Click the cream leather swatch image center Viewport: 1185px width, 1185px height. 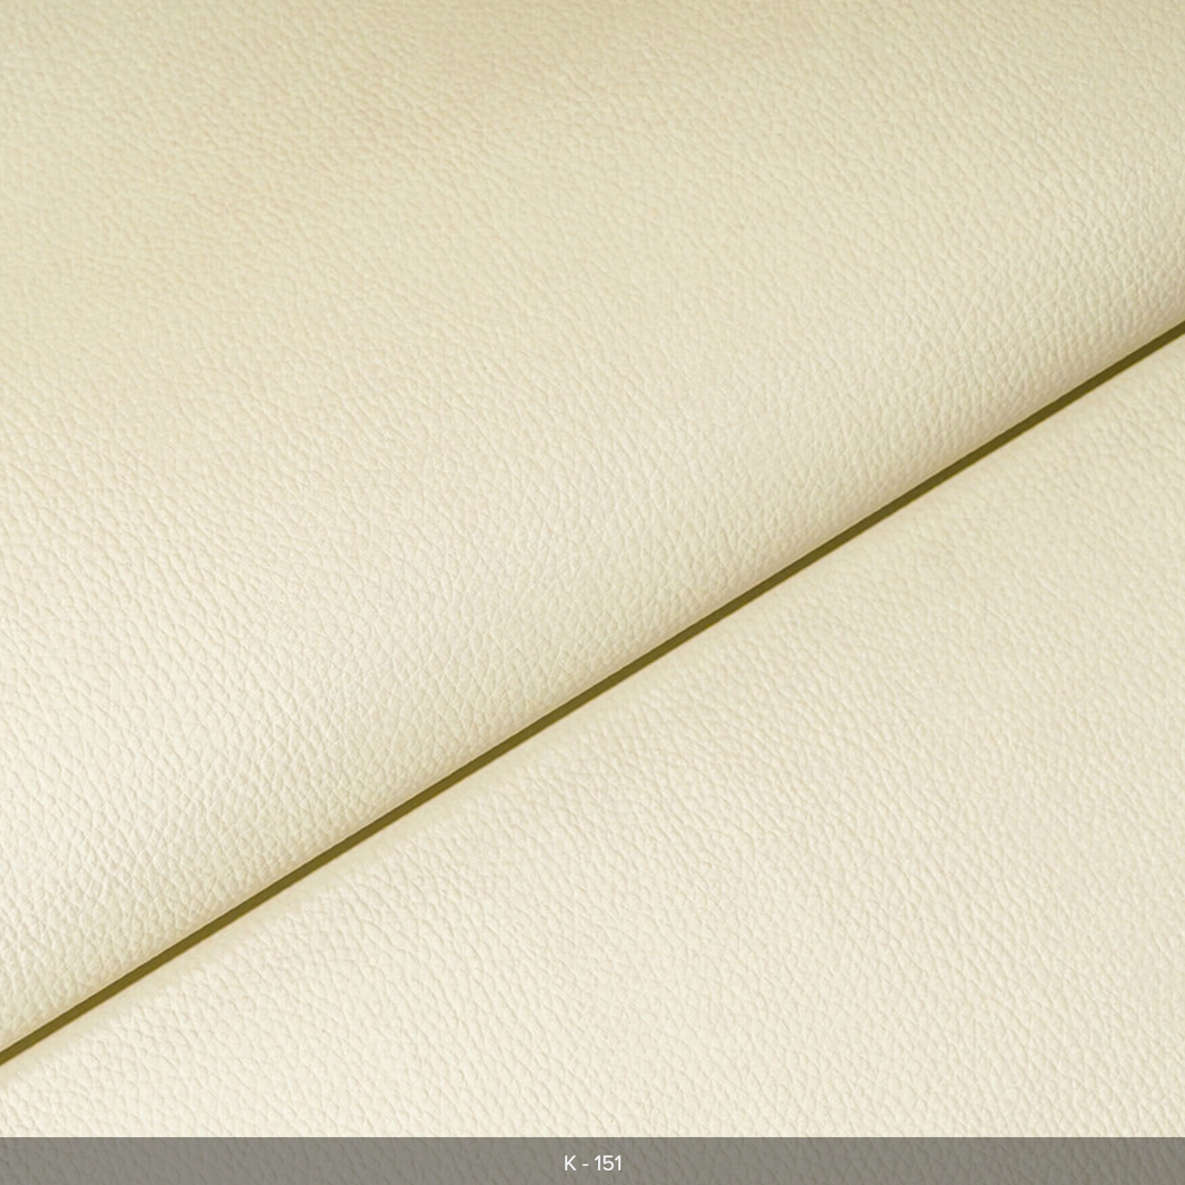[x=592, y=568]
